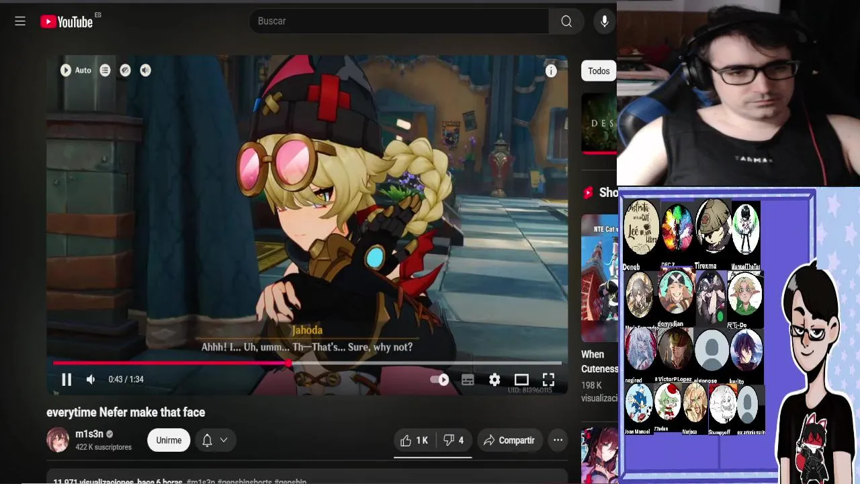This screenshot has width=860, height=484.
Task: Click negired's avatar in overlay
Action: [640, 349]
